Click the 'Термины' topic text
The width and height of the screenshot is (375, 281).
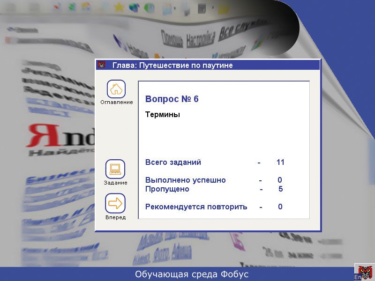pyautogui.click(x=163, y=114)
